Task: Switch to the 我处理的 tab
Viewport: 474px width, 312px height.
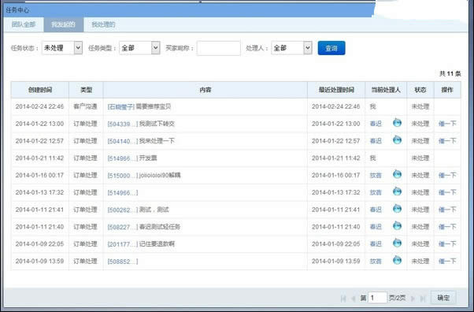Action: click(103, 24)
